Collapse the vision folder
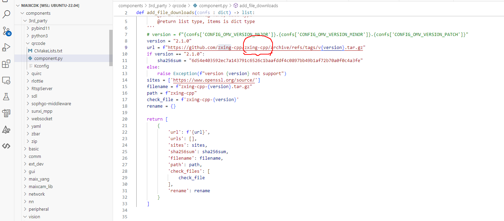The height and width of the screenshot is (221, 504). coord(25,217)
